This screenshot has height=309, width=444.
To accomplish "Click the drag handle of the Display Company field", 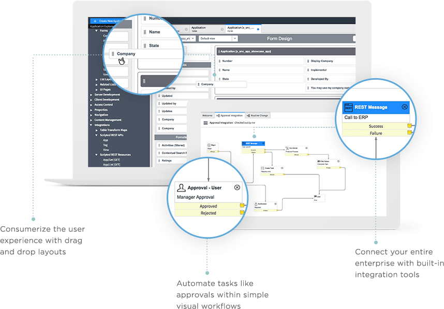I will pyautogui.click(x=308, y=61).
